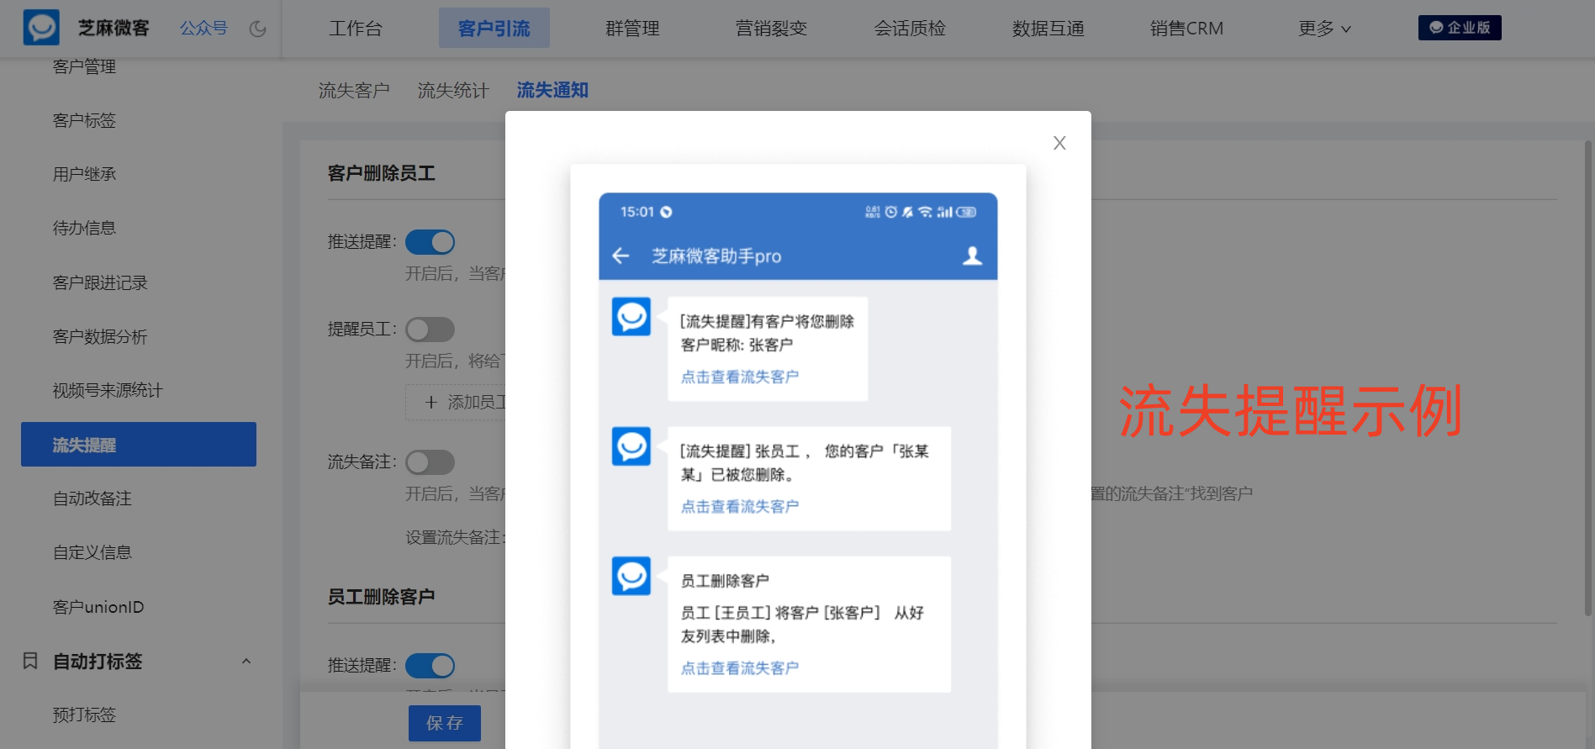1595x749 pixels.
Task: Open the 群管理 tab
Action: pyautogui.click(x=633, y=29)
